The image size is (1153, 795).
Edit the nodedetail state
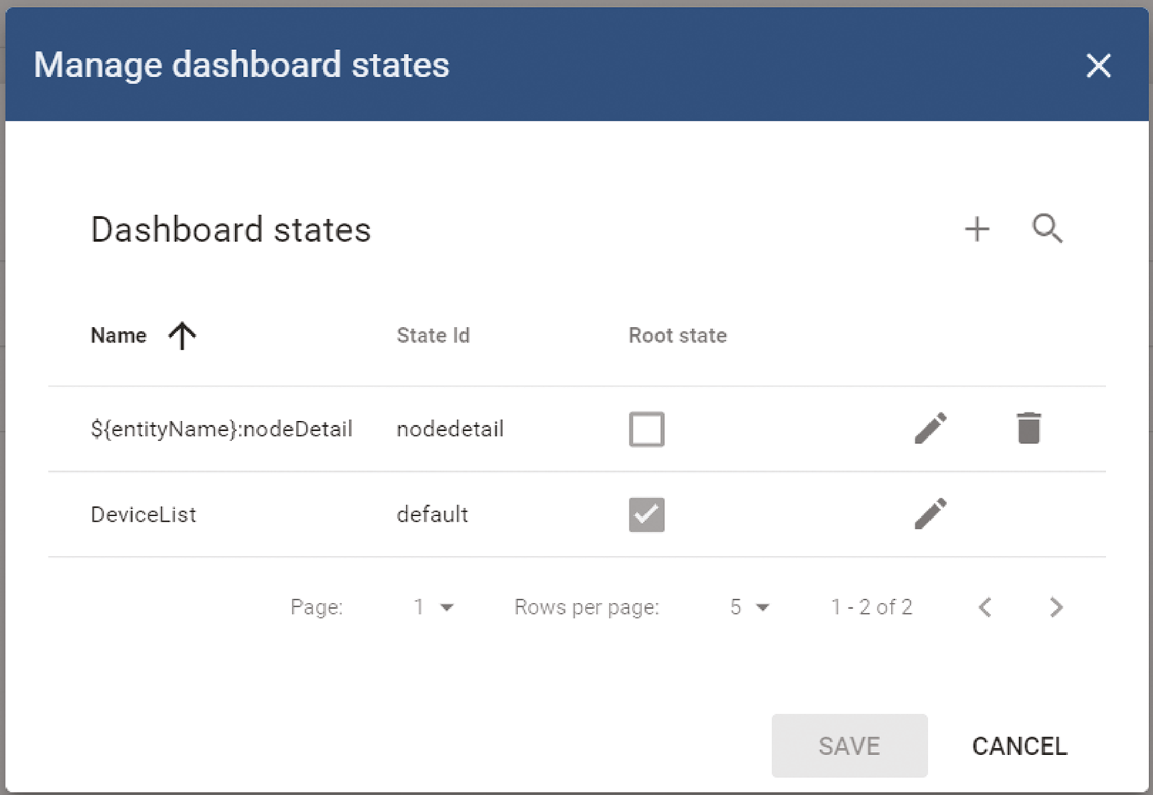(x=930, y=429)
